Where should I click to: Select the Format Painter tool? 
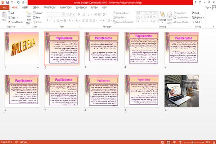(x=15, y=22)
